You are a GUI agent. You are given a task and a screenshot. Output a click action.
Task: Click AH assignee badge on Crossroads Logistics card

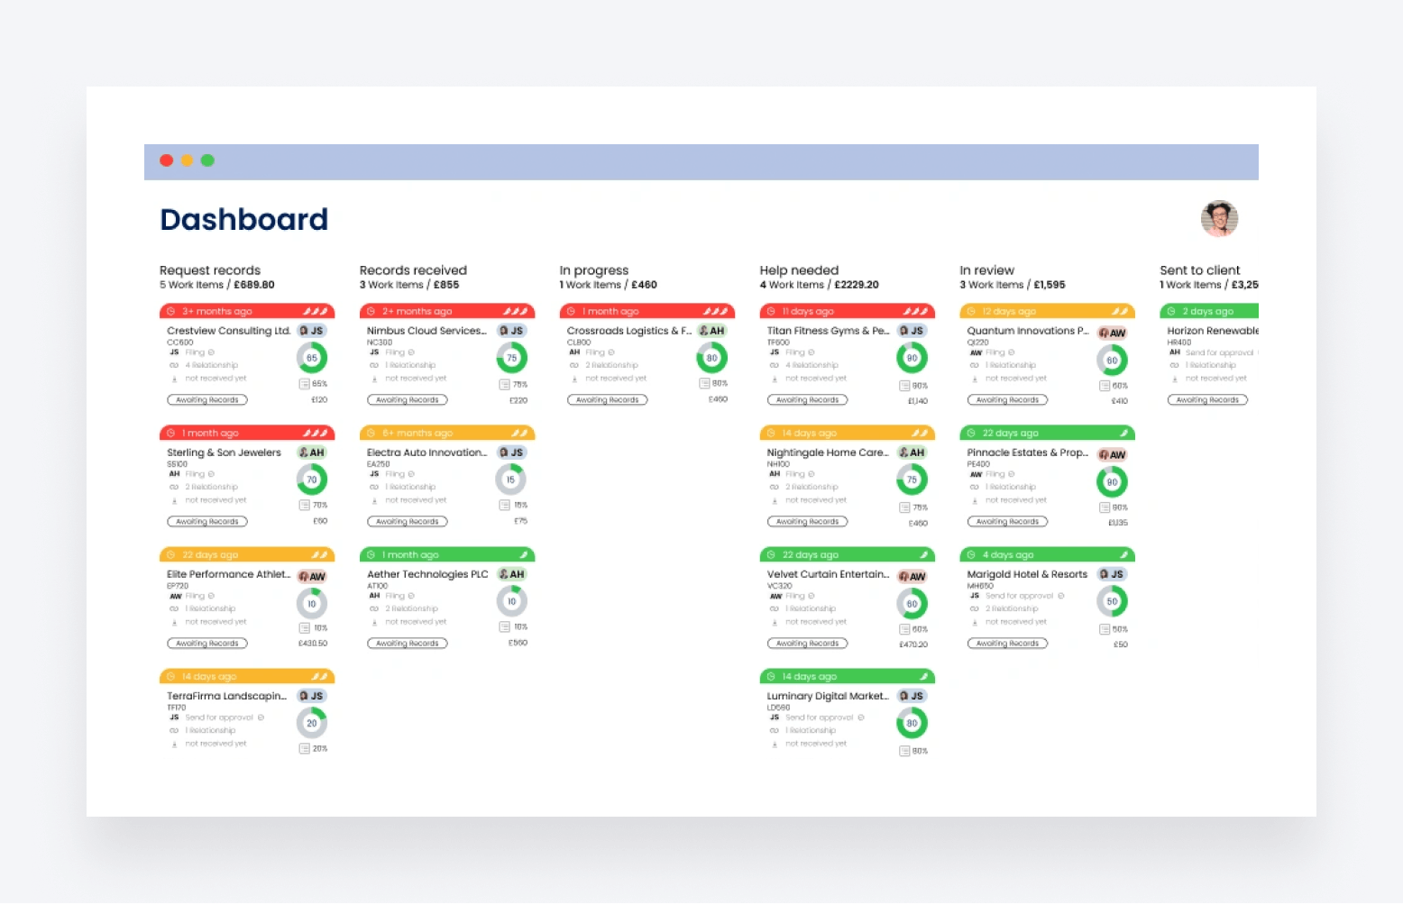[711, 331]
